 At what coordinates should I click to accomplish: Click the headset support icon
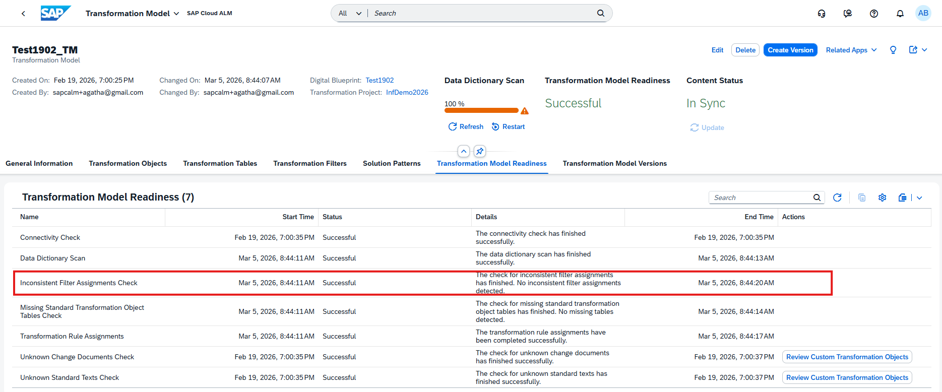point(821,14)
